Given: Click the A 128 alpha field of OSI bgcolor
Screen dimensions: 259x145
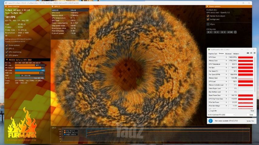Looking at the screenshot, I should (230, 32).
